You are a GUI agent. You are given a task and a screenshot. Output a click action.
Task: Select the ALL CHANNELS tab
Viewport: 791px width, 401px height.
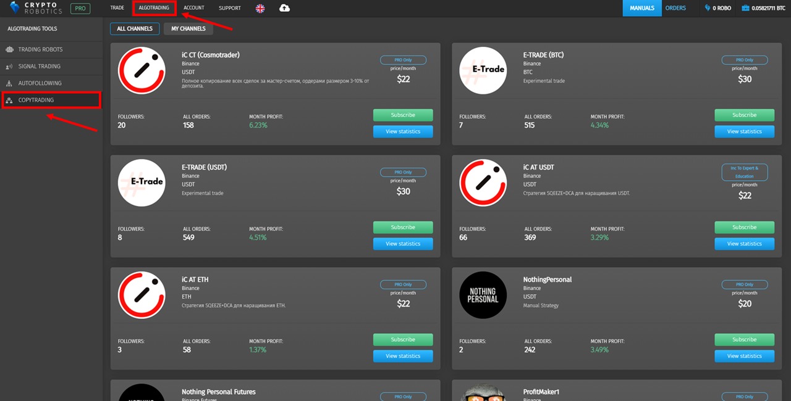click(135, 28)
